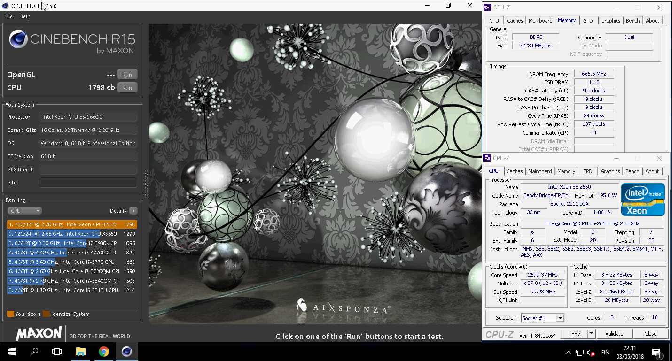Open the ranking CPU dropdown
Image resolution: width=672 pixels, height=361 pixels.
(x=25, y=211)
